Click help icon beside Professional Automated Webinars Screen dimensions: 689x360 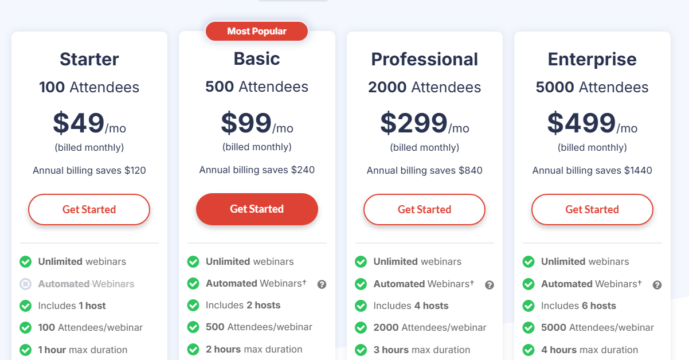point(490,285)
